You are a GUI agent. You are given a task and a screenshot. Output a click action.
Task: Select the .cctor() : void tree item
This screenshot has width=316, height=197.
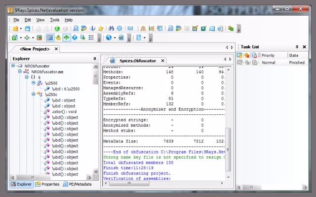pyautogui.click(x=64, y=112)
